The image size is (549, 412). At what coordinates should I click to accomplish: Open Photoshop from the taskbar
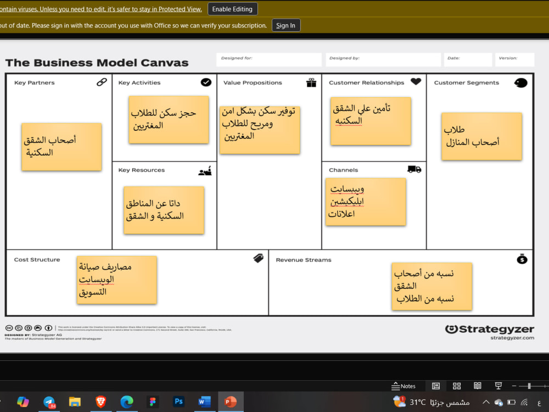(x=178, y=402)
